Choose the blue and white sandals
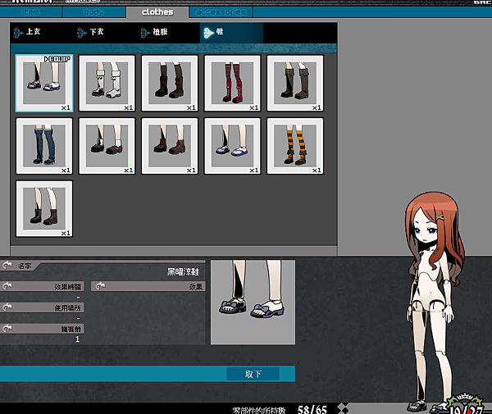Image resolution: width=492 pixels, height=414 pixels. (x=232, y=145)
